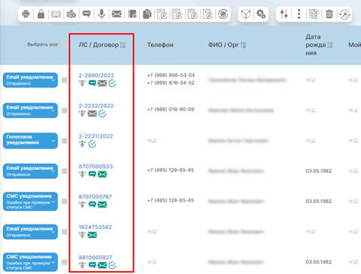Image resolution: width=361 pixels, height=274 pixels.
Task: Tick the checkbox for row 8707000933
Action: coord(64,171)
